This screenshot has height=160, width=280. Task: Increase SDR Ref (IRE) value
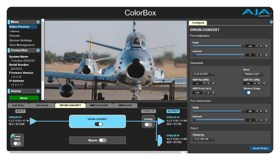[259, 83]
